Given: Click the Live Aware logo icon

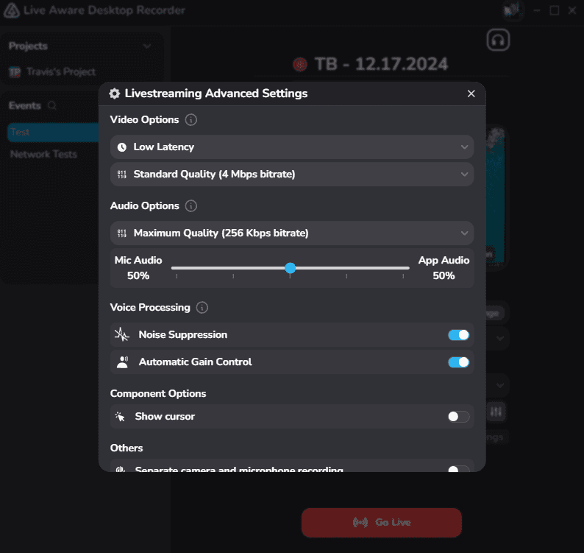Looking at the screenshot, I should tap(12, 10).
